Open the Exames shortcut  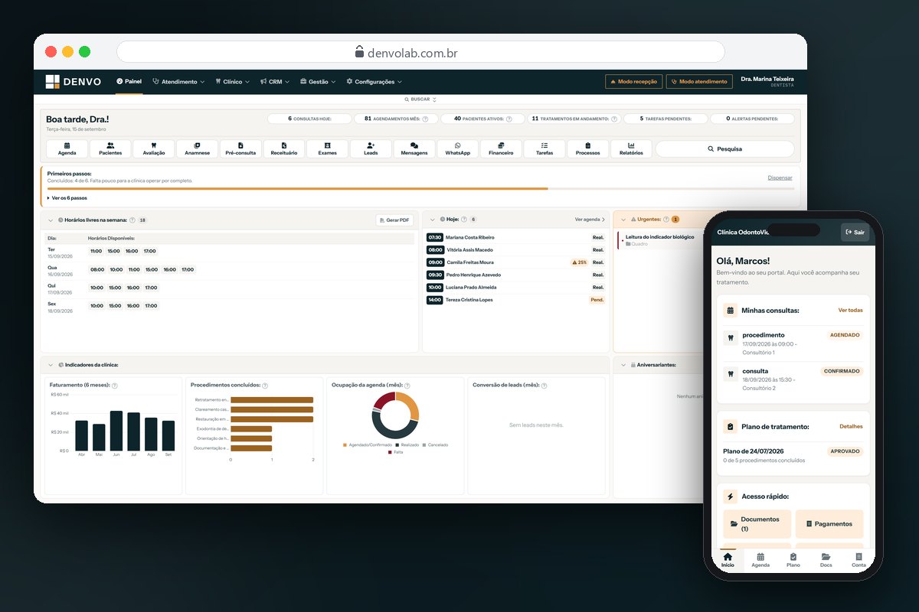327,149
